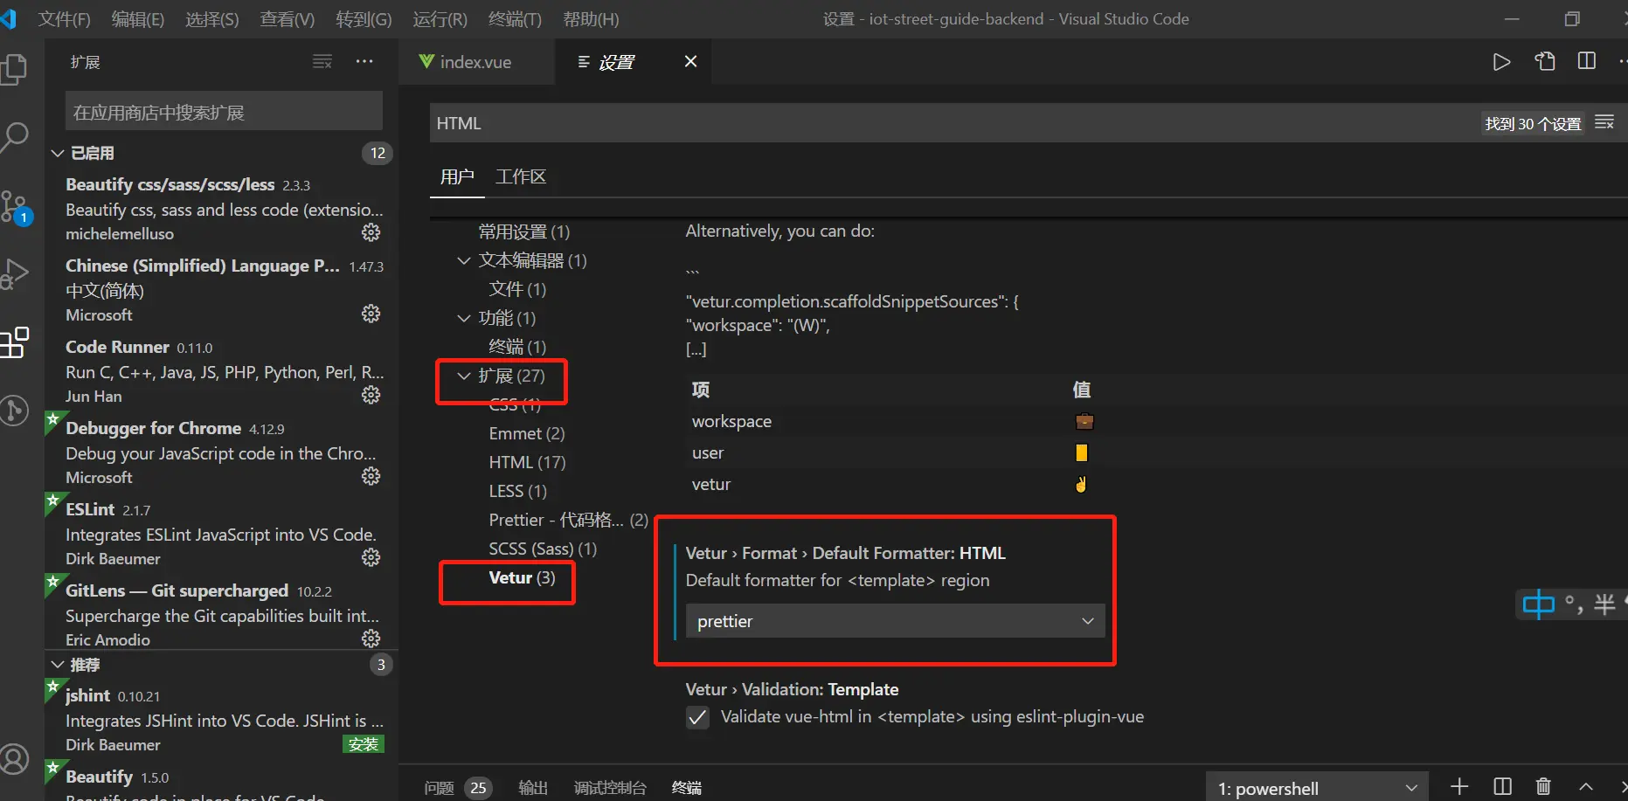
Task: Show the 输出 panel tab
Action: 533,787
